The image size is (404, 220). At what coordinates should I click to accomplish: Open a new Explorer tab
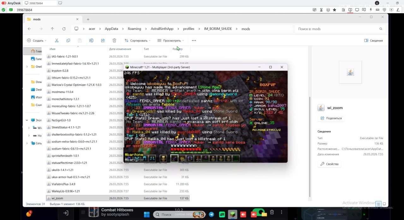[88, 19]
